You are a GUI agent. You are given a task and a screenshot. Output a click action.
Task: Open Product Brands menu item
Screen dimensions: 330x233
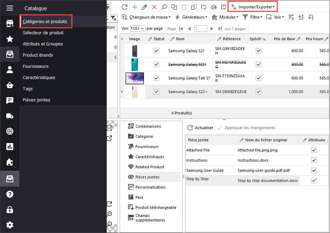click(38, 55)
